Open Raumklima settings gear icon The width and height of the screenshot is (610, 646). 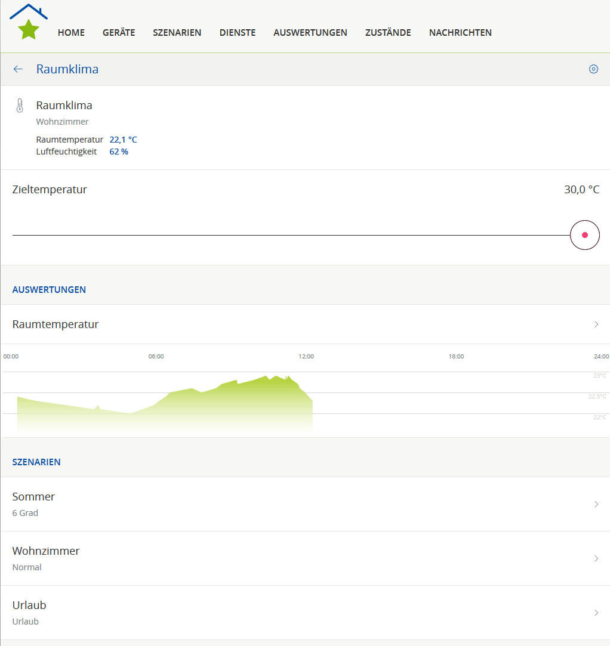click(593, 69)
